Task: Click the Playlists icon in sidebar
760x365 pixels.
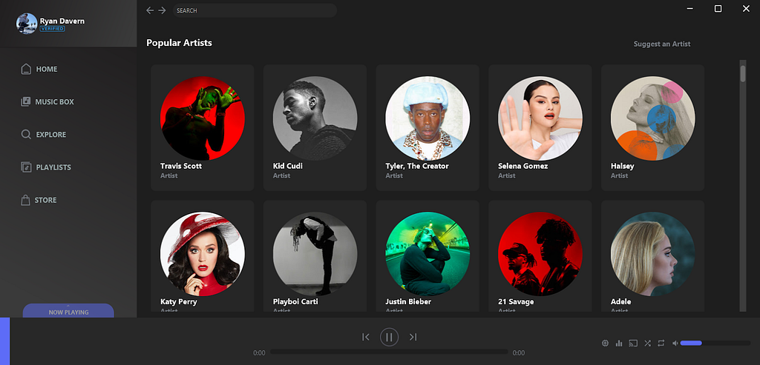Action: [x=26, y=167]
